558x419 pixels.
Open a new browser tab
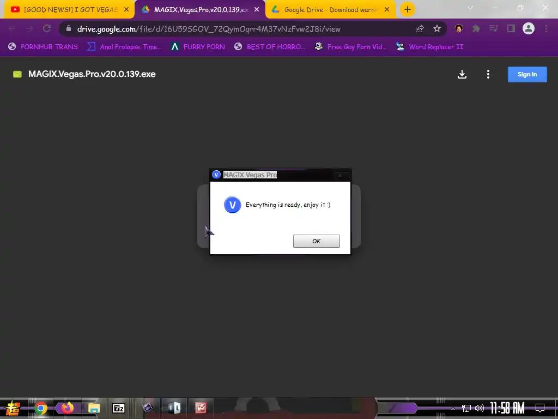tap(408, 10)
